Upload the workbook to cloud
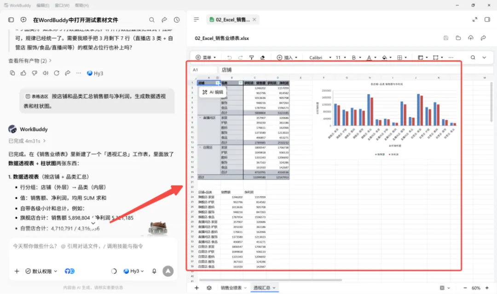 coord(471,38)
